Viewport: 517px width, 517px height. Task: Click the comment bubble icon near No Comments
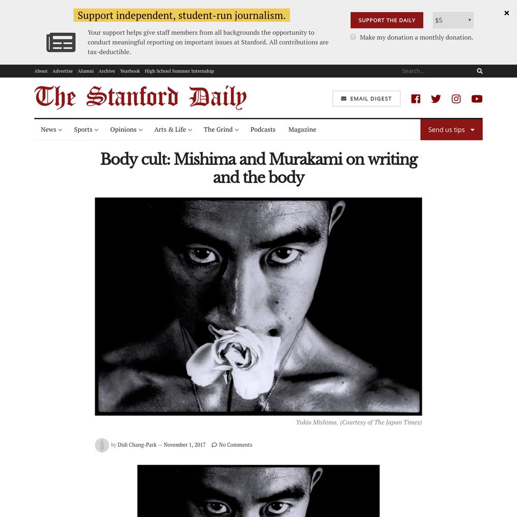[214, 445]
